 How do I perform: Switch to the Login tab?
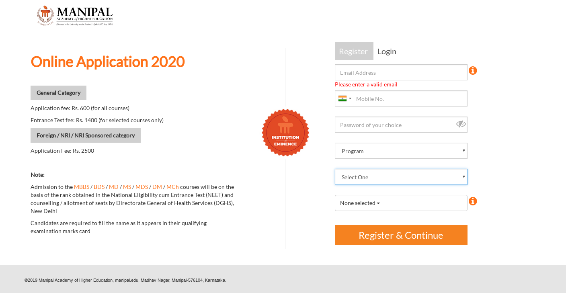click(x=387, y=51)
